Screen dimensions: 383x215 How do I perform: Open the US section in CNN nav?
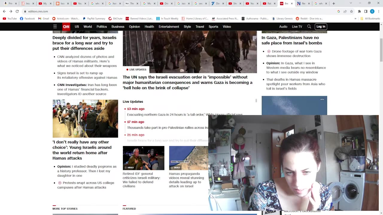[x=77, y=27]
